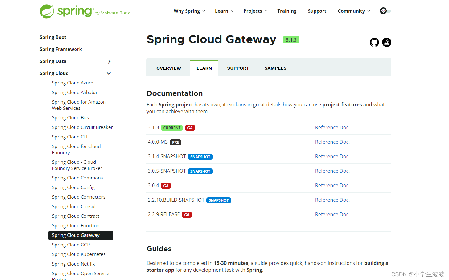Open Spring Cloud Open Service Broker
The height and width of the screenshot is (280, 449).
click(80, 276)
